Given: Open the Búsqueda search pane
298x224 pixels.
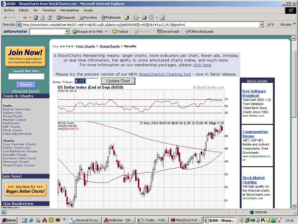Looking at the screenshot, I should pos(65,17).
